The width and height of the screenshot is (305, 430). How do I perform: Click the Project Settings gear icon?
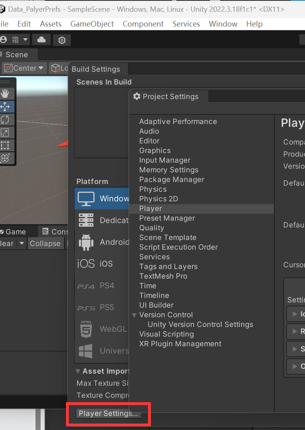[x=137, y=96]
